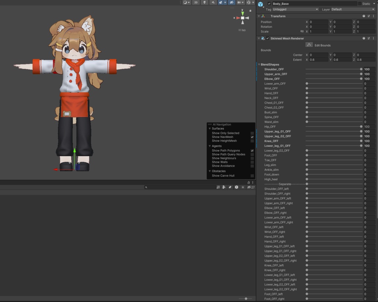Image resolution: width=378 pixels, height=302 pixels.
Task: Click the favorites star icon in Project panel
Action: coord(243,187)
